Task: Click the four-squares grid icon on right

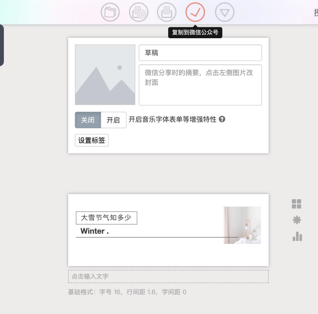Action: click(x=296, y=204)
